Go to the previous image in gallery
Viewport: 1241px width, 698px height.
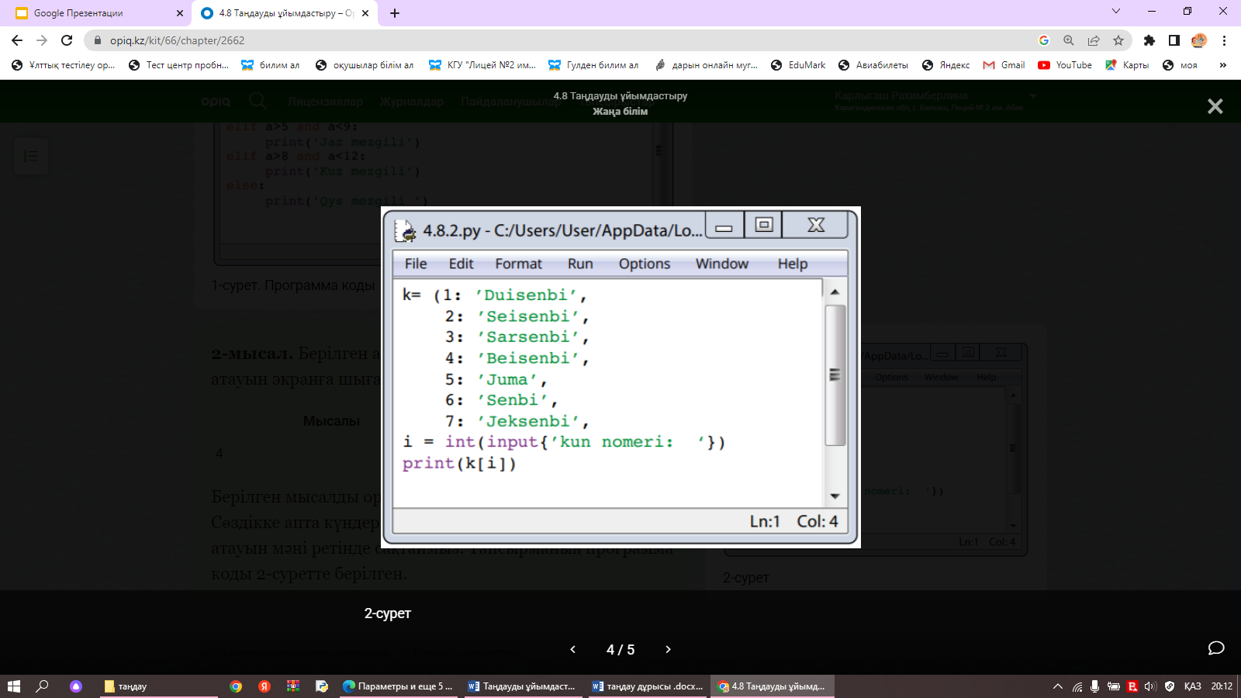(x=573, y=649)
